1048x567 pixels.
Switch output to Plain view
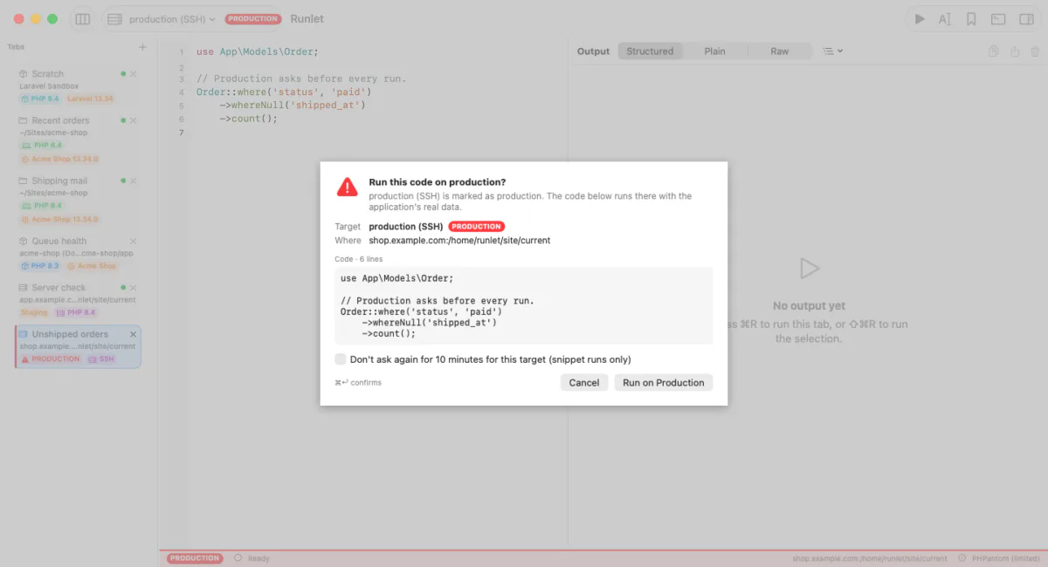point(715,51)
